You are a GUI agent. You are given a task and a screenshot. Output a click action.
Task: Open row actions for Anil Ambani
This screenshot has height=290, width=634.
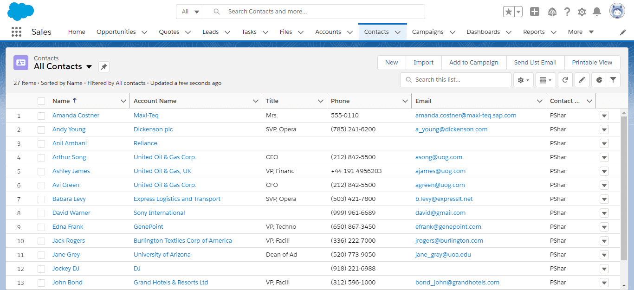(604, 143)
